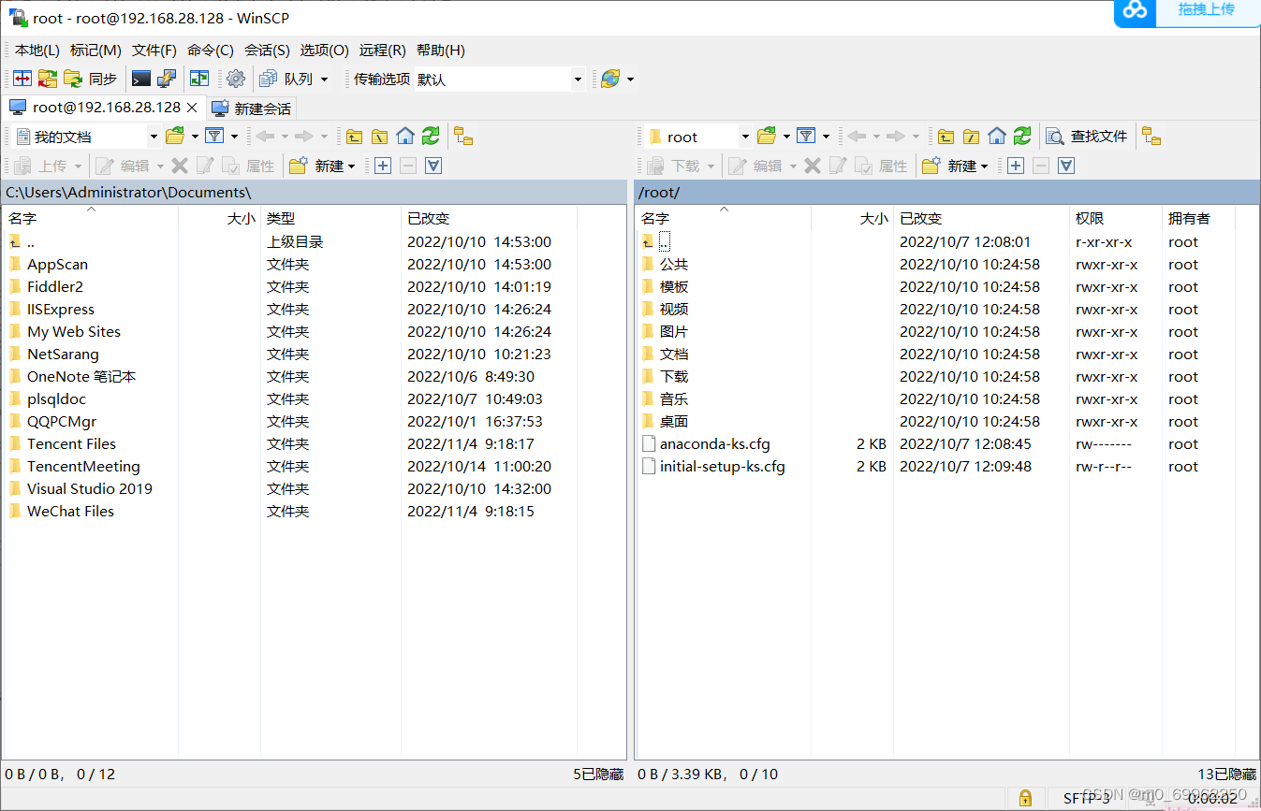The width and height of the screenshot is (1261, 811).
Task: Open the 会话(S) menu
Action: (267, 51)
